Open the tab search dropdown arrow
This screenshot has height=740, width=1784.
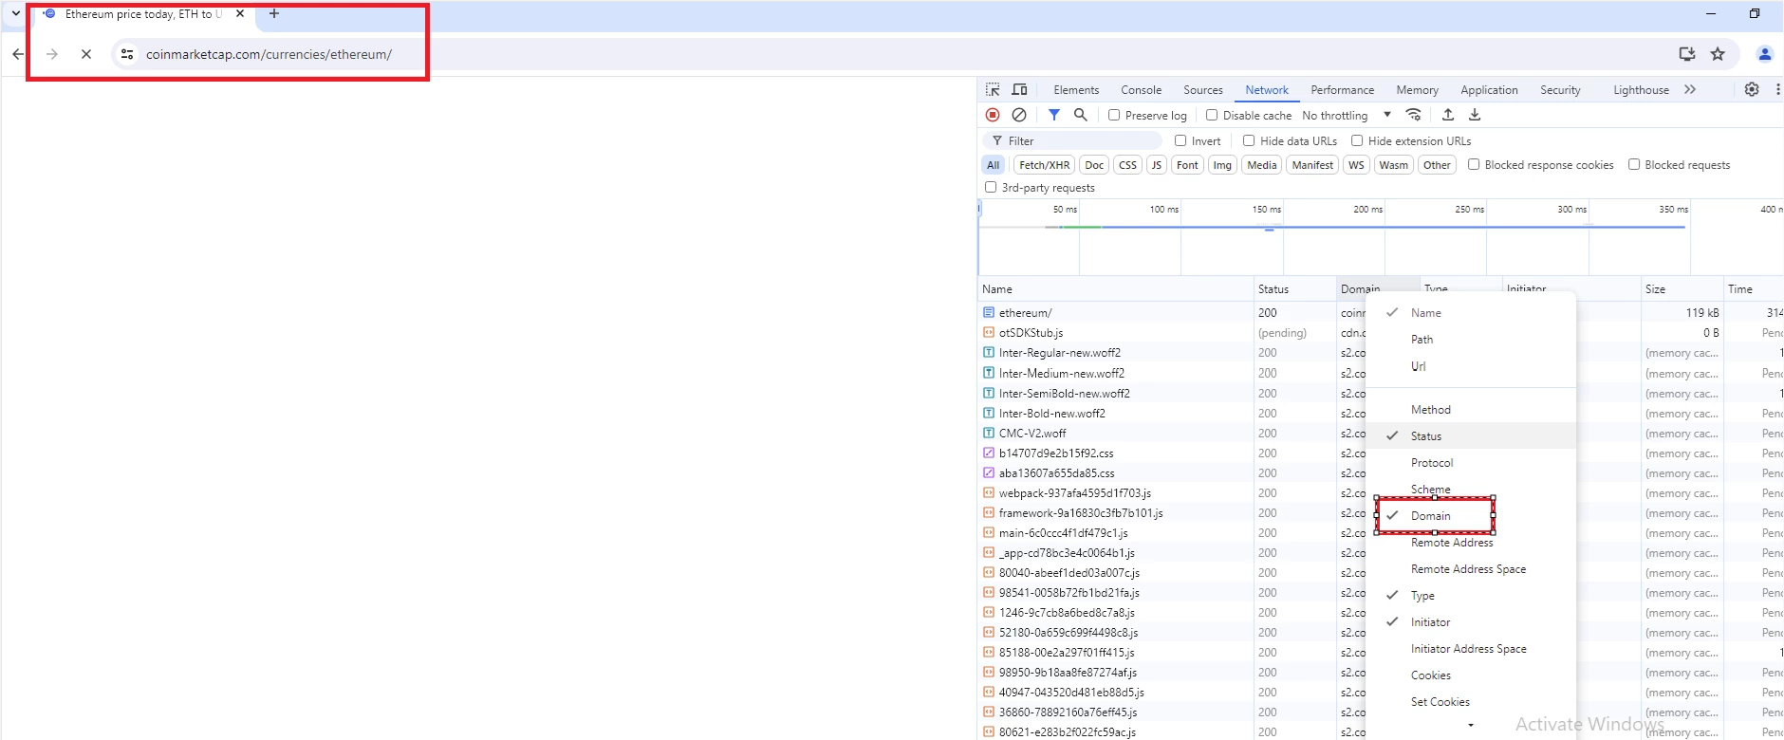16,14
